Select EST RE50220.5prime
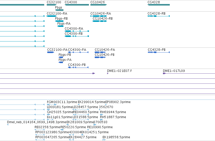The width and height of the screenshot is (215, 141). 62,130
